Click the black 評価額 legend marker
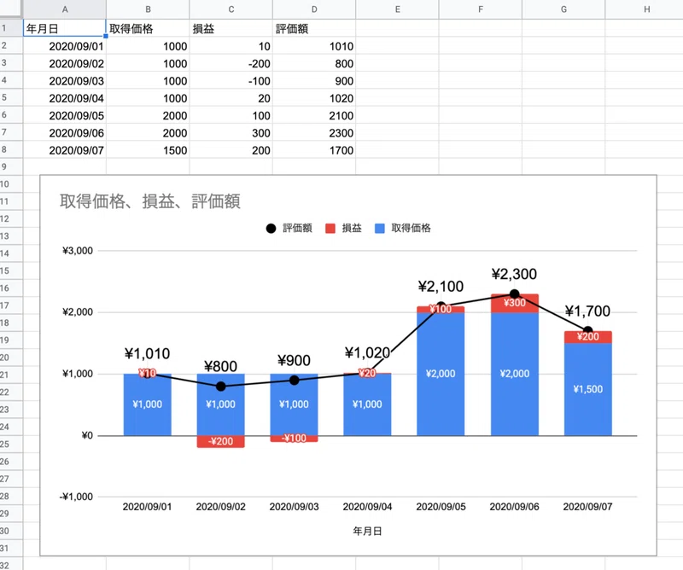The image size is (683, 570). tap(271, 228)
